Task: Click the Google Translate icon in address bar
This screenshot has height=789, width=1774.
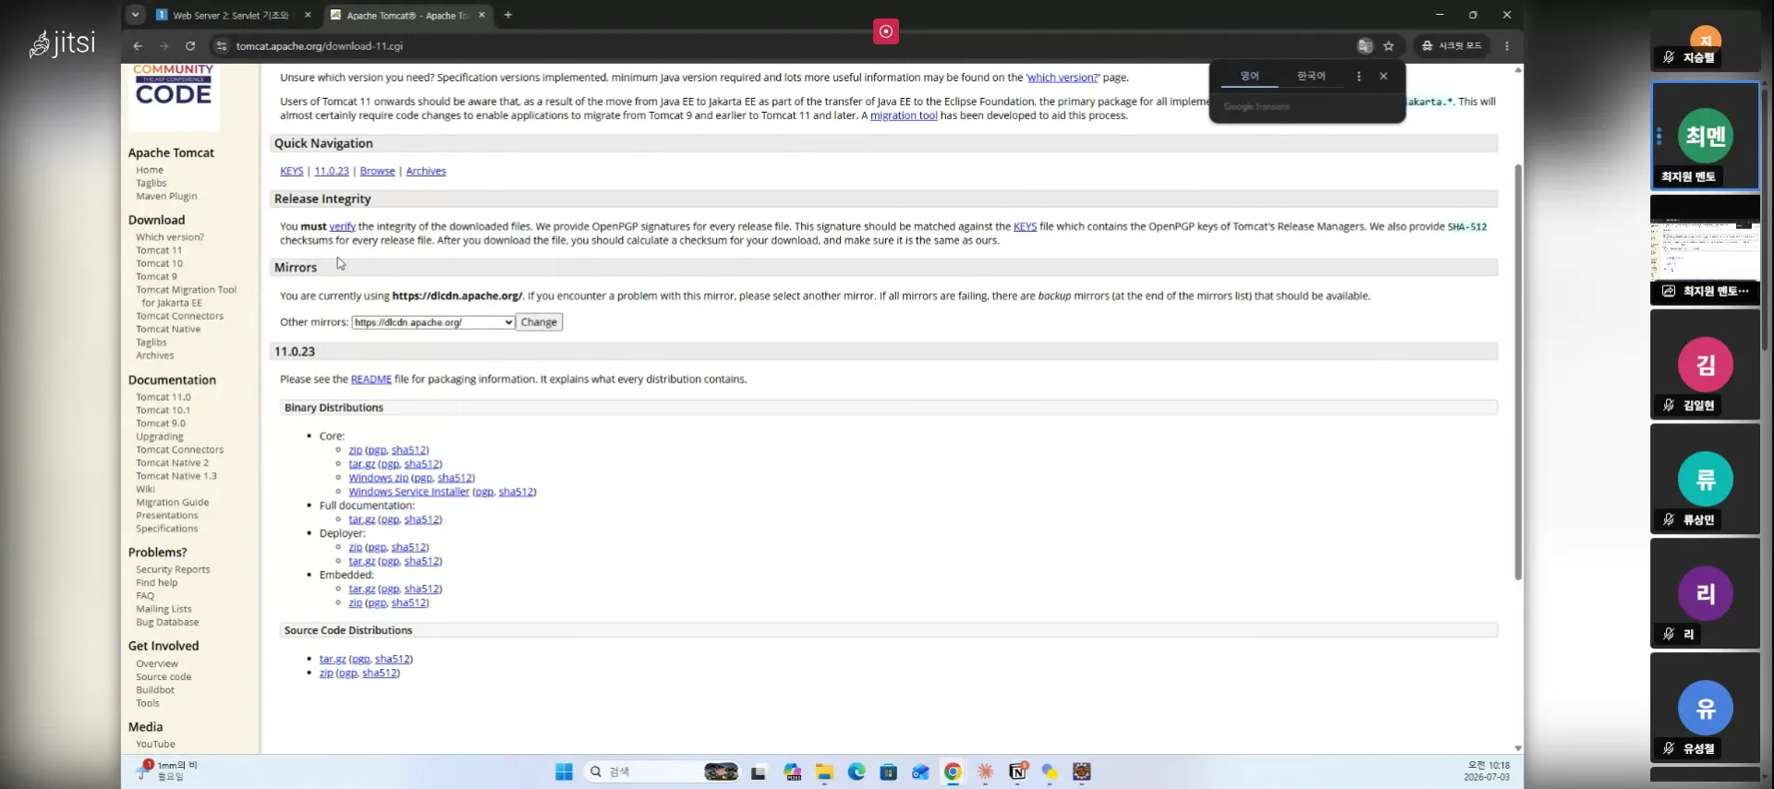Action: tap(1365, 45)
